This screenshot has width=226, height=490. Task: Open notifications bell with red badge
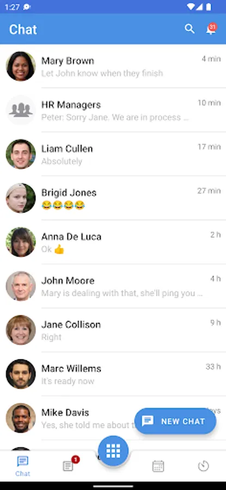[x=211, y=29]
